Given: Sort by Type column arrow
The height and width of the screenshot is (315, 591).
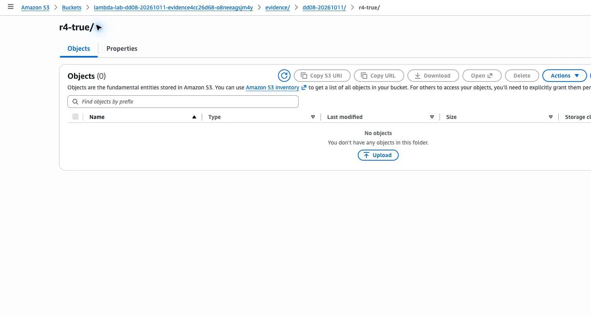Looking at the screenshot, I should [x=313, y=117].
